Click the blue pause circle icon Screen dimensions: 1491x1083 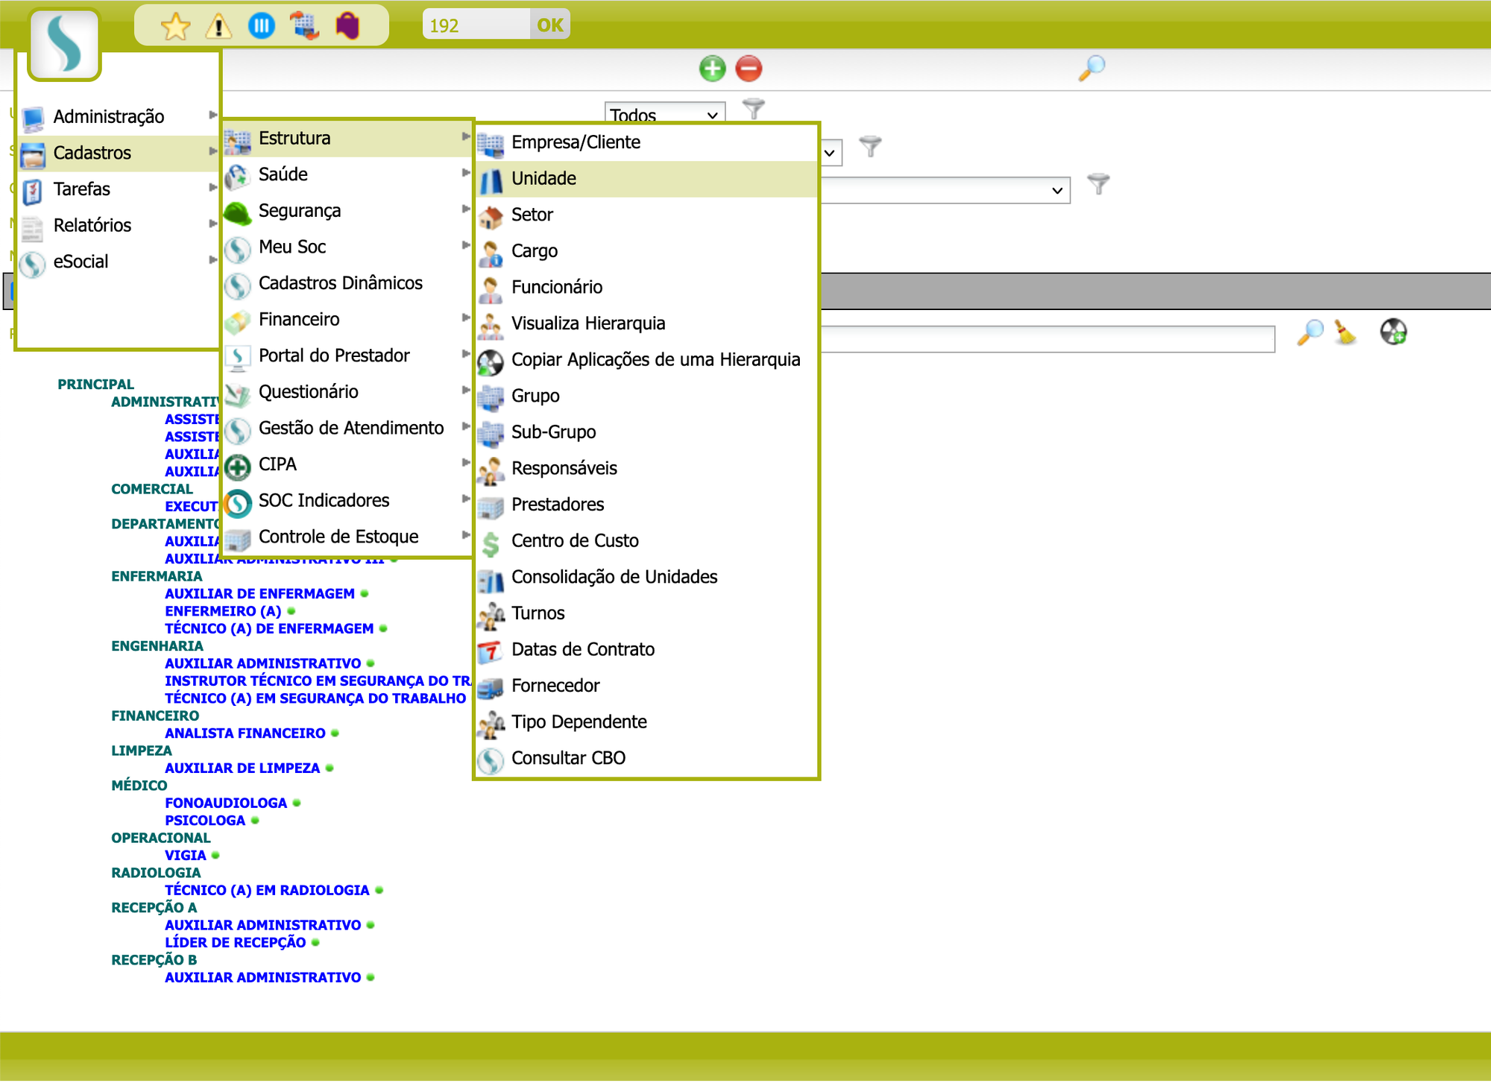point(262,26)
